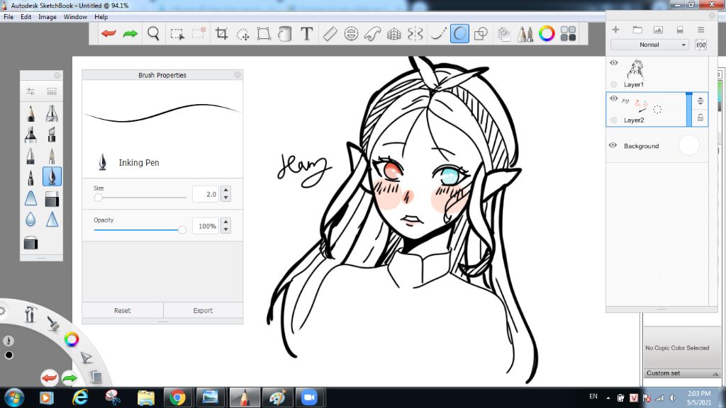Select the Zoom magnifier tool
Viewport: 726px width, 408px height.
(153, 34)
